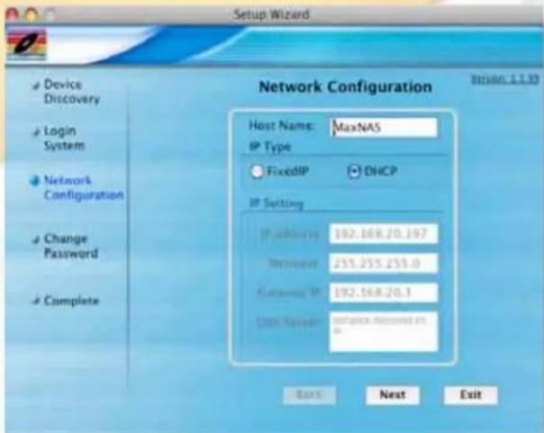Viewport: 544px width, 433px height.
Task: Click the logo icon in the banner
Action: (26, 45)
